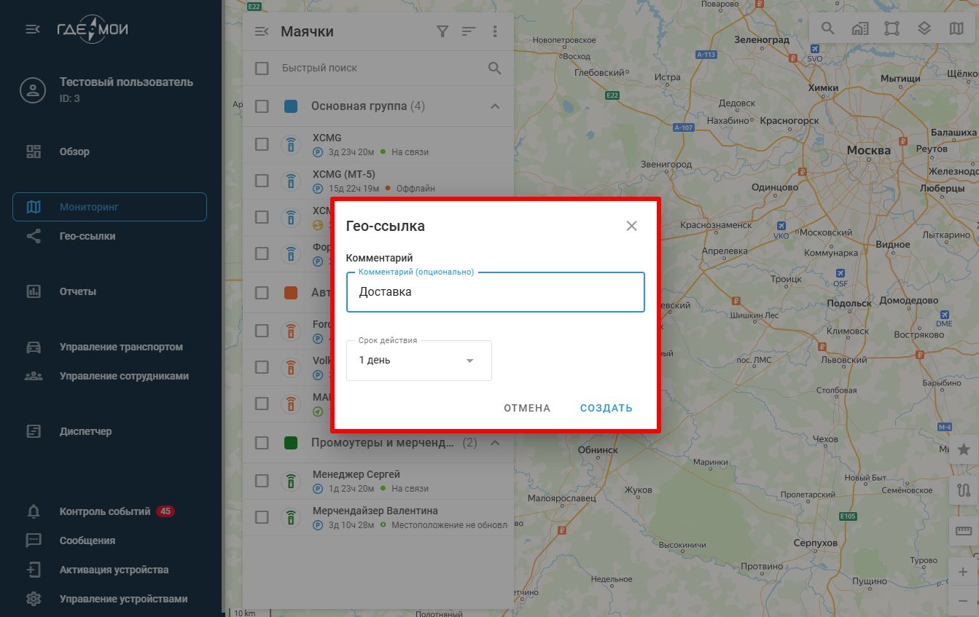Click the blue color square of Основная группа
The width and height of the screenshot is (979, 617).
point(291,106)
